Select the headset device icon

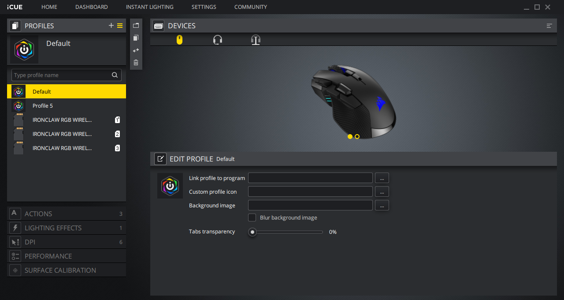tap(217, 40)
